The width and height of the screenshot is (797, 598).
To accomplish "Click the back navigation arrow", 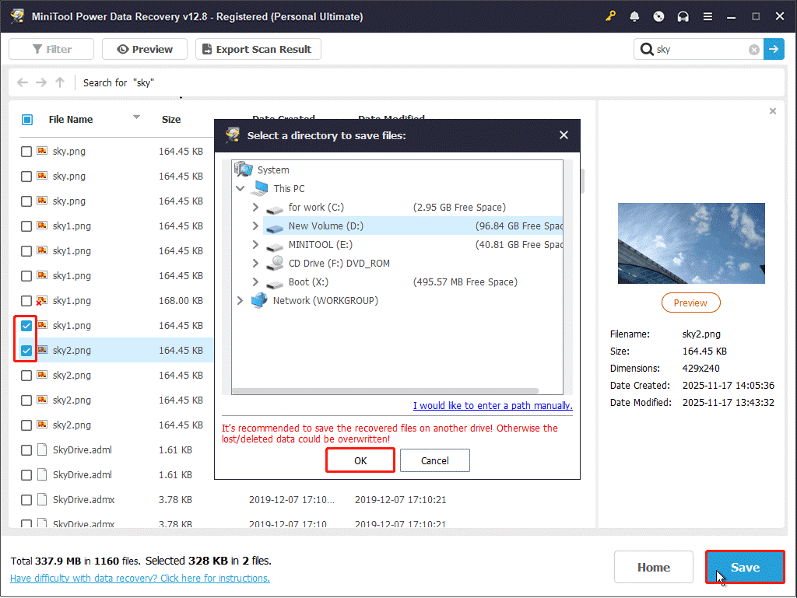I will point(23,82).
